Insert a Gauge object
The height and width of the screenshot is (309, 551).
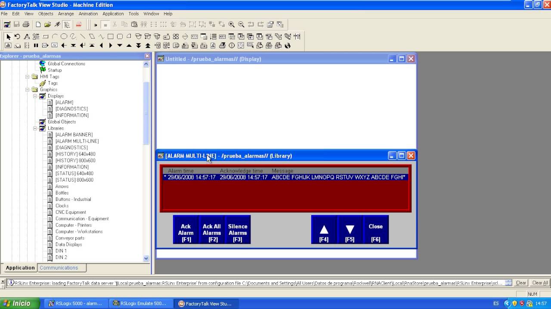coord(17,45)
